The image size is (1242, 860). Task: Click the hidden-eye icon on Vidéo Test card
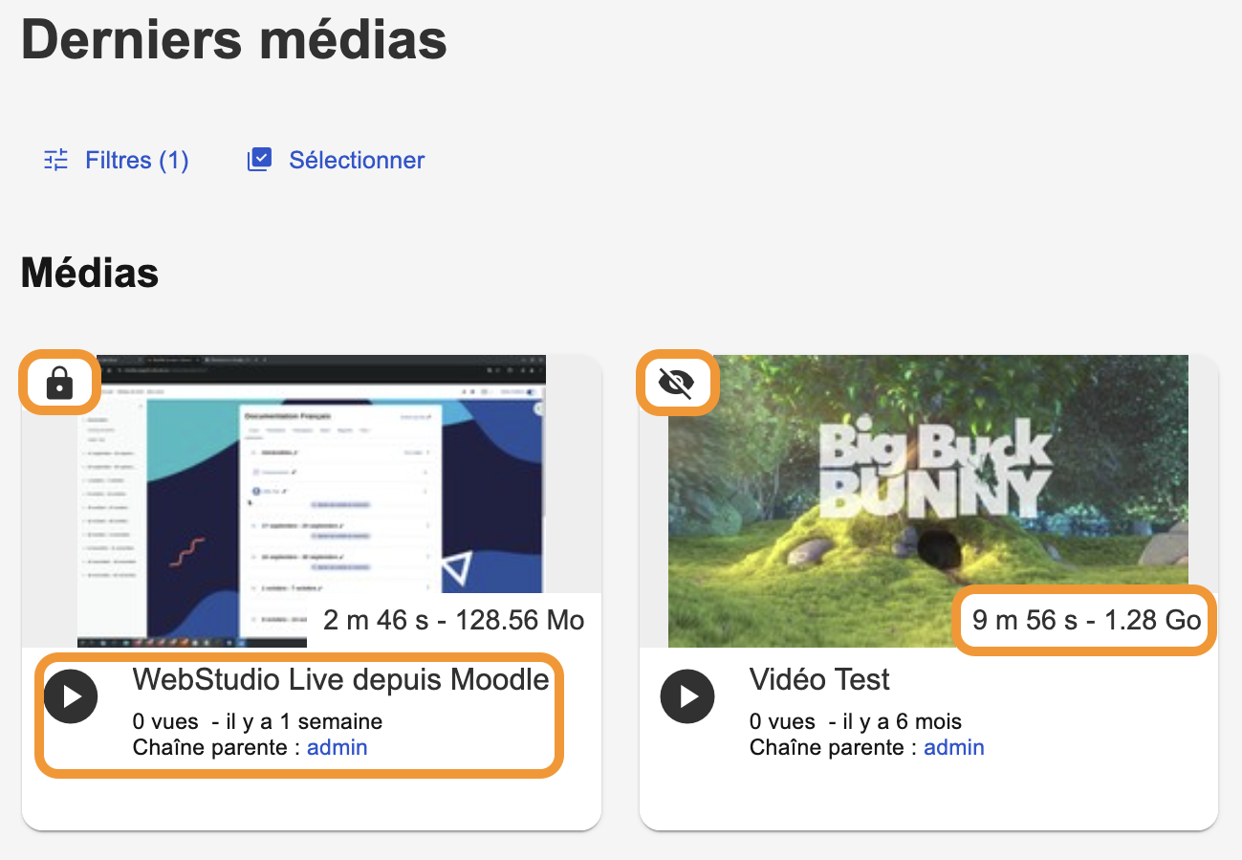click(676, 385)
